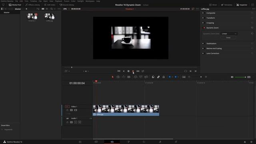
Task: Open project settings gear icon
Action: [x=251, y=142]
